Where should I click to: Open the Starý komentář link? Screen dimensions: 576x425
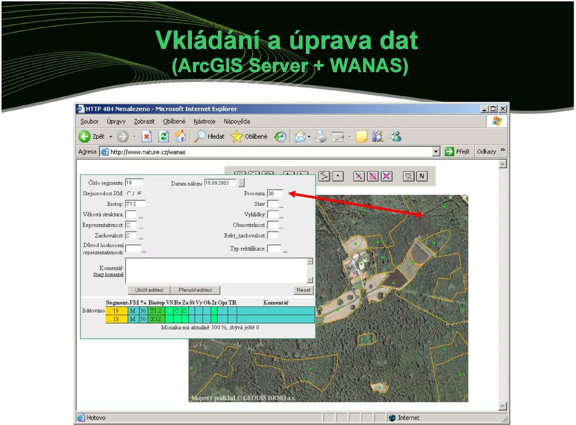point(109,275)
